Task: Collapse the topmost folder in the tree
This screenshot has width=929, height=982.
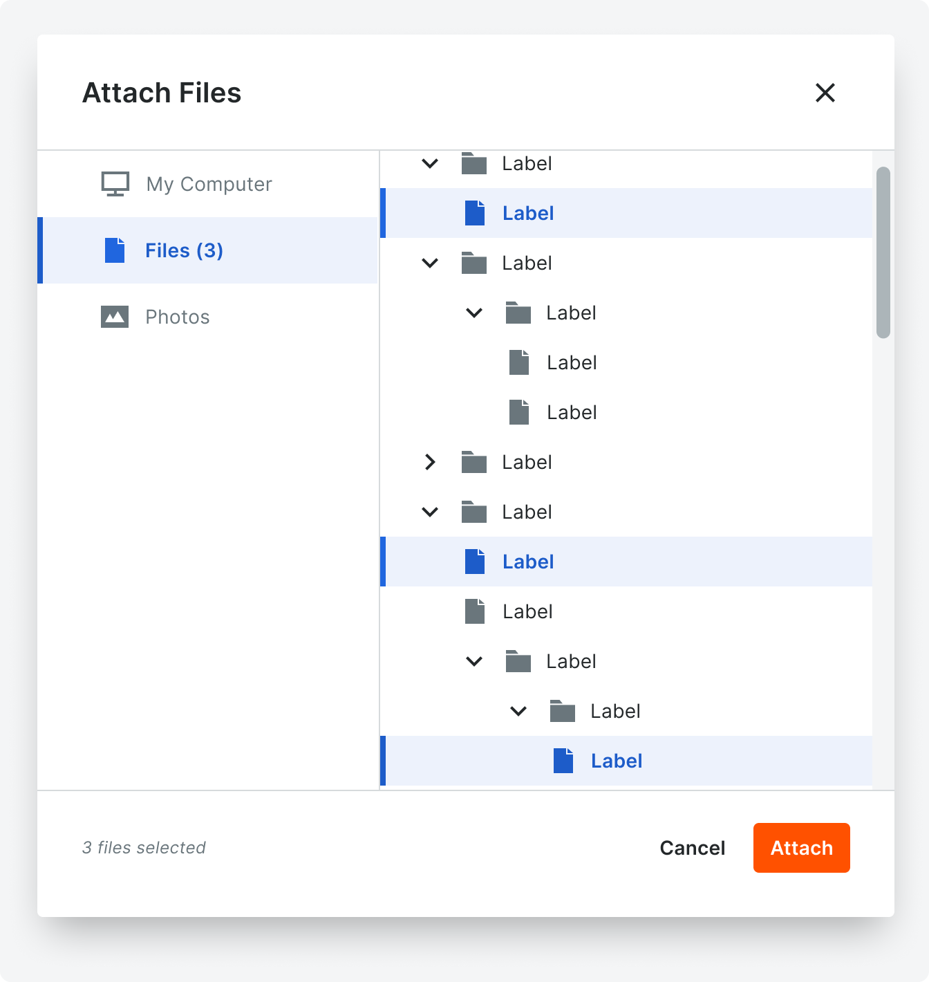Action: pos(430,164)
